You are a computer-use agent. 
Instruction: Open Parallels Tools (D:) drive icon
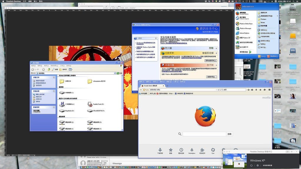point(90,104)
